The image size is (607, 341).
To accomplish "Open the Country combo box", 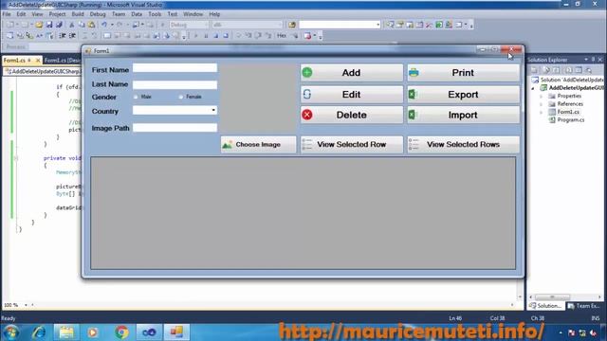I will pyautogui.click(x=175, y=110).
